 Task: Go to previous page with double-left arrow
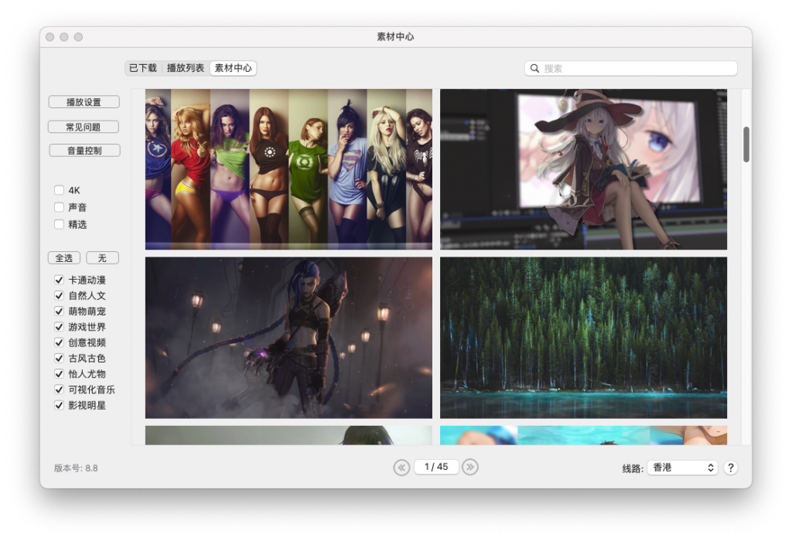(x=401, y=468)
